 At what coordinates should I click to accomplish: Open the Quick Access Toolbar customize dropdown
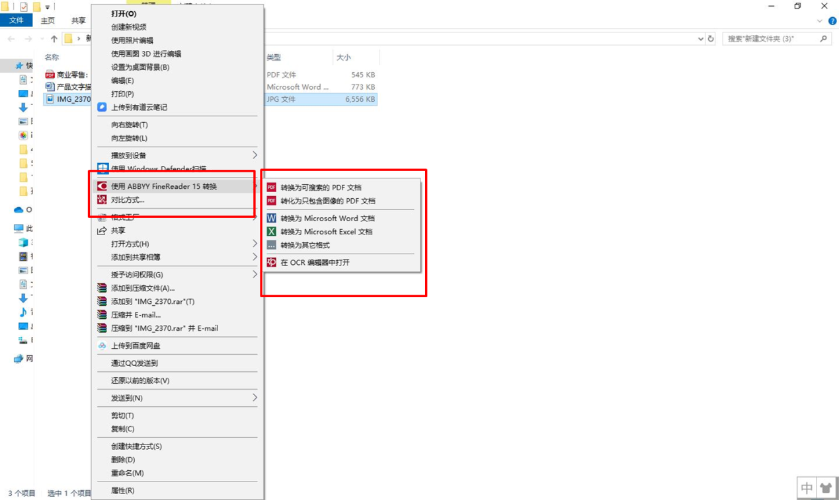pyautogui.click(x=48, y=7)
